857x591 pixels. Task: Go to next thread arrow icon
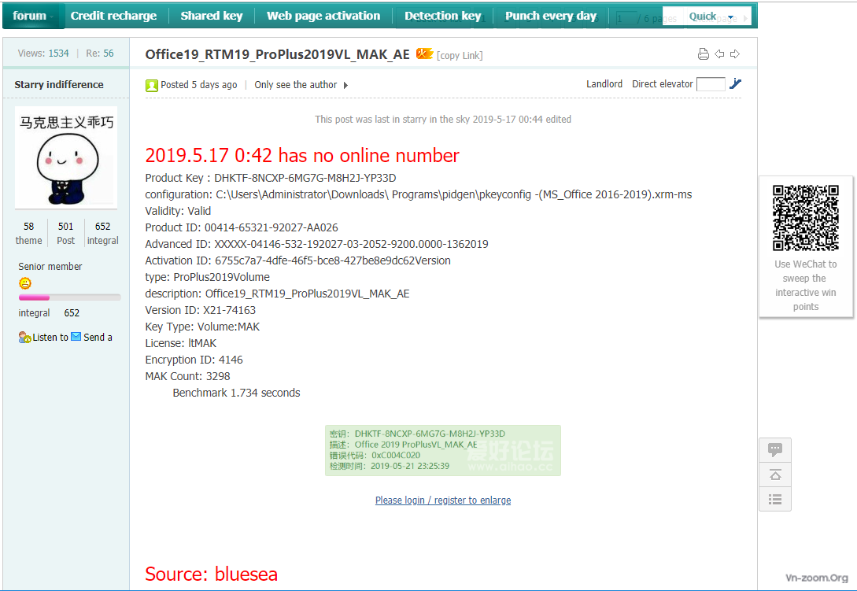[735, 54]
